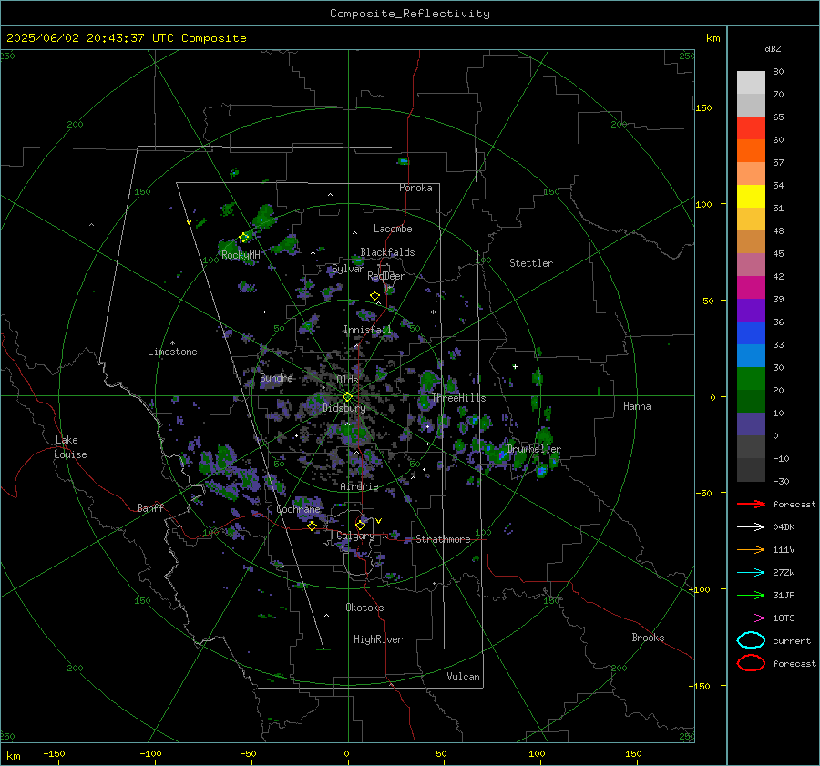Click the HighRiver label

[x=378, y=639]
